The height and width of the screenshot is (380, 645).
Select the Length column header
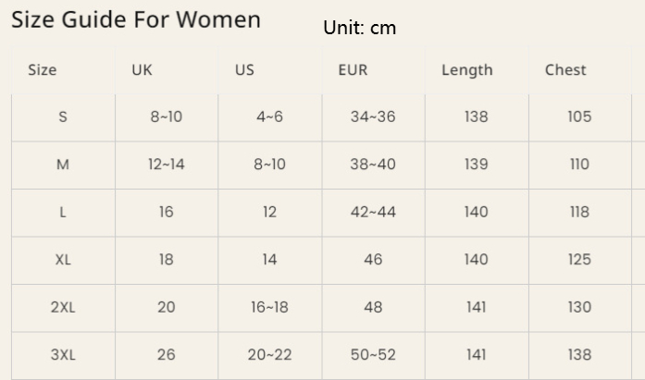(x=466, y=69)
